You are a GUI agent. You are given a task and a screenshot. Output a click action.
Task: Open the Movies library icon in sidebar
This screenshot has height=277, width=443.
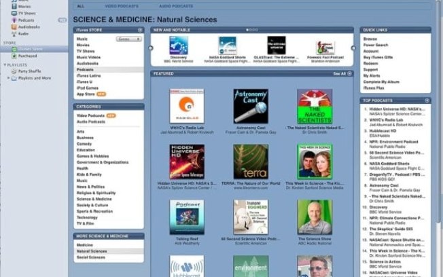pyautogui.click(x=14, y=6)
